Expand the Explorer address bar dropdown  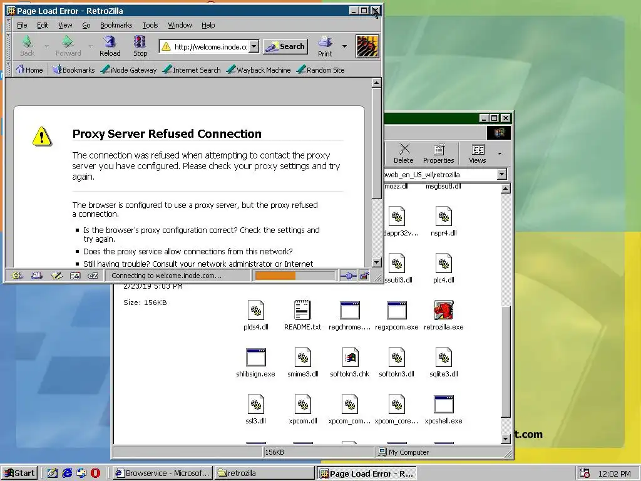pyautogui.click(x=502, y=174)
